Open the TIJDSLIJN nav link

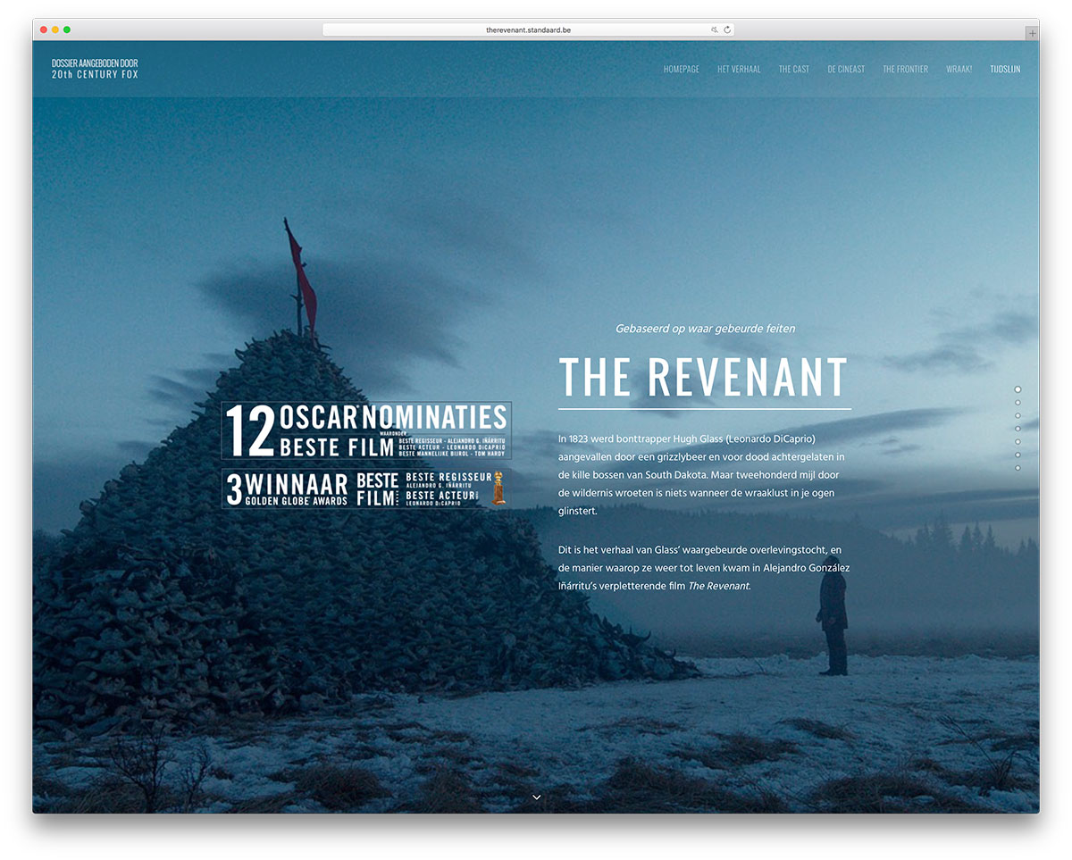click(x=1005, y=69)
